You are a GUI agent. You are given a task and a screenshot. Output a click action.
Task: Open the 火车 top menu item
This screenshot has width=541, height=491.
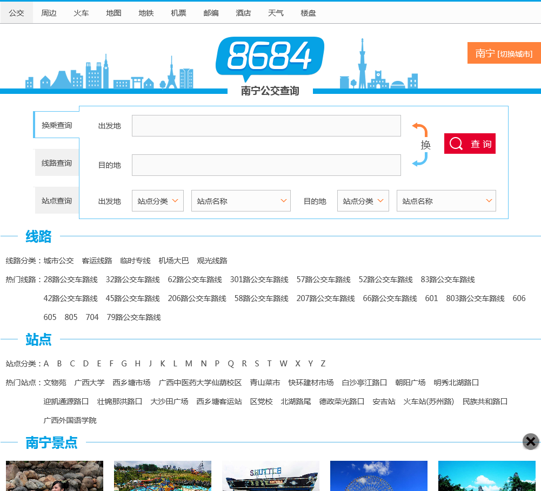81,13
